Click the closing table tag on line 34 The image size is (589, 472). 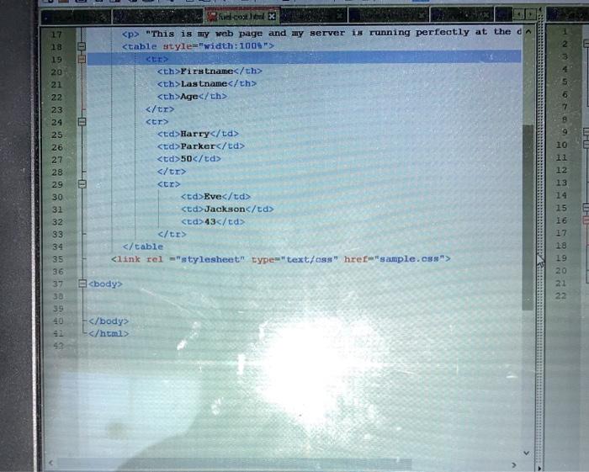tap(143, 247)
